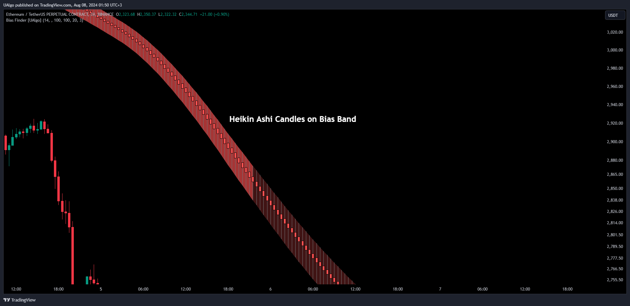Click the 2,814.00 price axis label

coord(615,223)
